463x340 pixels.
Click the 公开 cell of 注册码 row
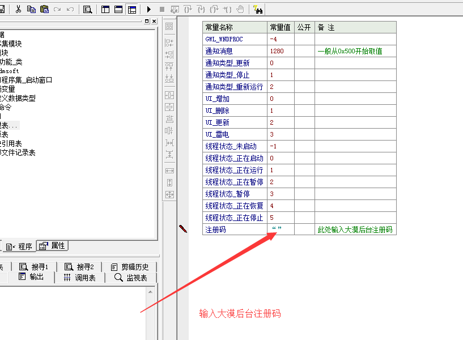(304, 229)
